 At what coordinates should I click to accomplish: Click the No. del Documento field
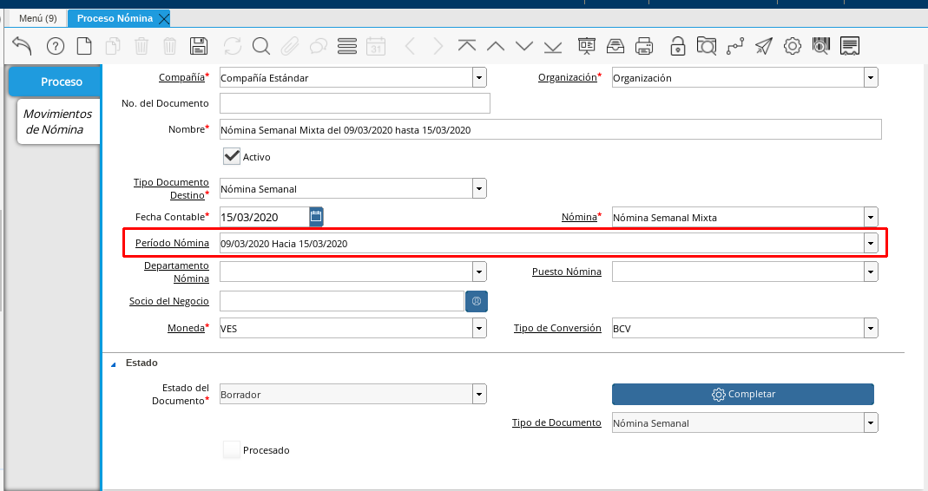[354, 103]
